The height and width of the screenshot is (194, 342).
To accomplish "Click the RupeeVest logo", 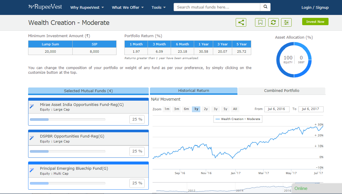I will click(x=45, y=7).
